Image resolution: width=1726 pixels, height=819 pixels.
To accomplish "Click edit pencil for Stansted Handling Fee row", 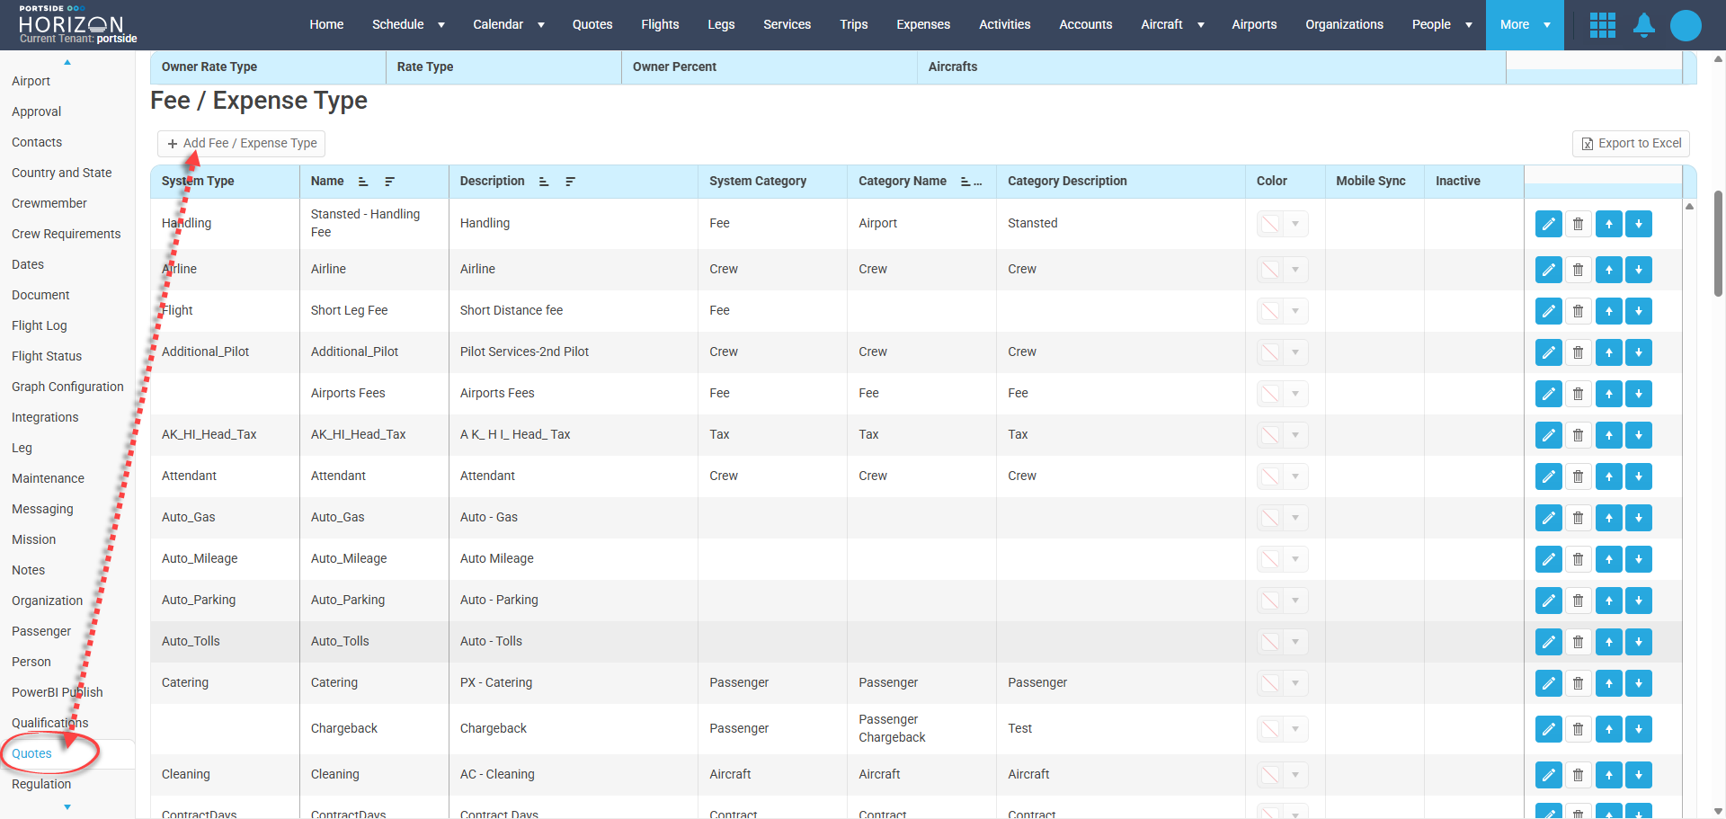I will pyautogui.click(x=1548, y=224).
